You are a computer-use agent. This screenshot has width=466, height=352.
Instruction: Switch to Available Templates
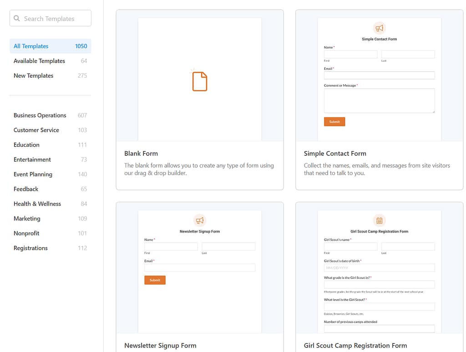click(39, 60)
